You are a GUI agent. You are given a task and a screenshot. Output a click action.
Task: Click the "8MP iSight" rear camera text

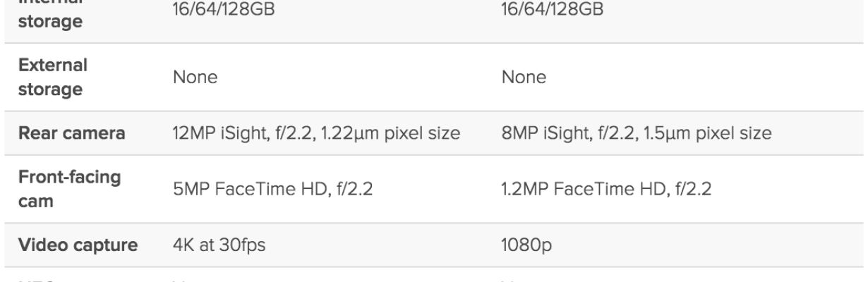tap(538, 133)
